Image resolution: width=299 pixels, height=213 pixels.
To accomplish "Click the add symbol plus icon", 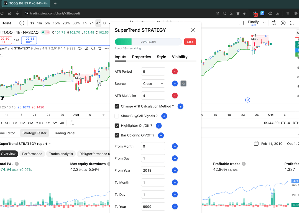I will coord(22,23).
